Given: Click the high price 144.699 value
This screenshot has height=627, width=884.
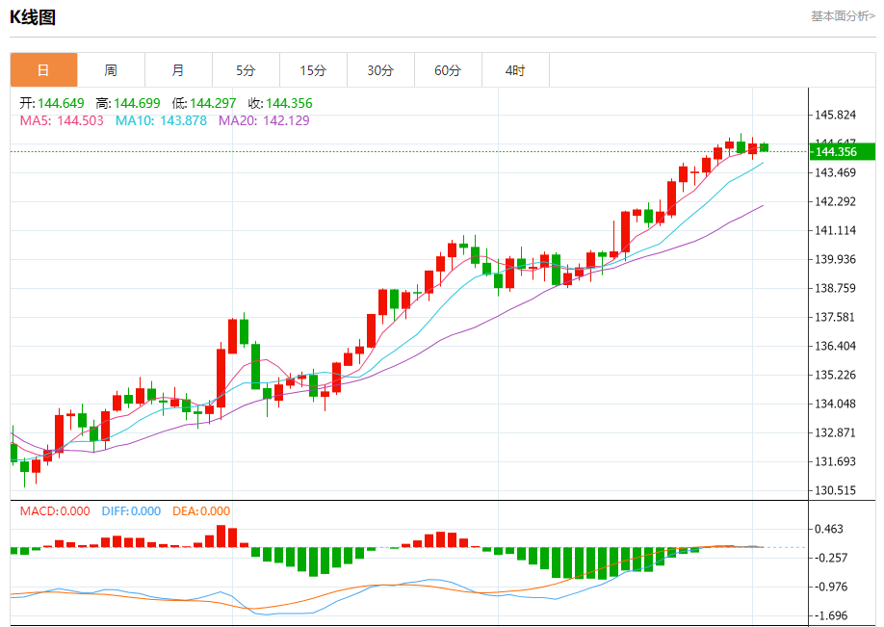Looking at the screenshot, I should point(137,103).
